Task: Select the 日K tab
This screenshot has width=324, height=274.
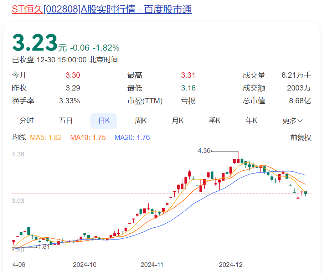Action: 103,121
